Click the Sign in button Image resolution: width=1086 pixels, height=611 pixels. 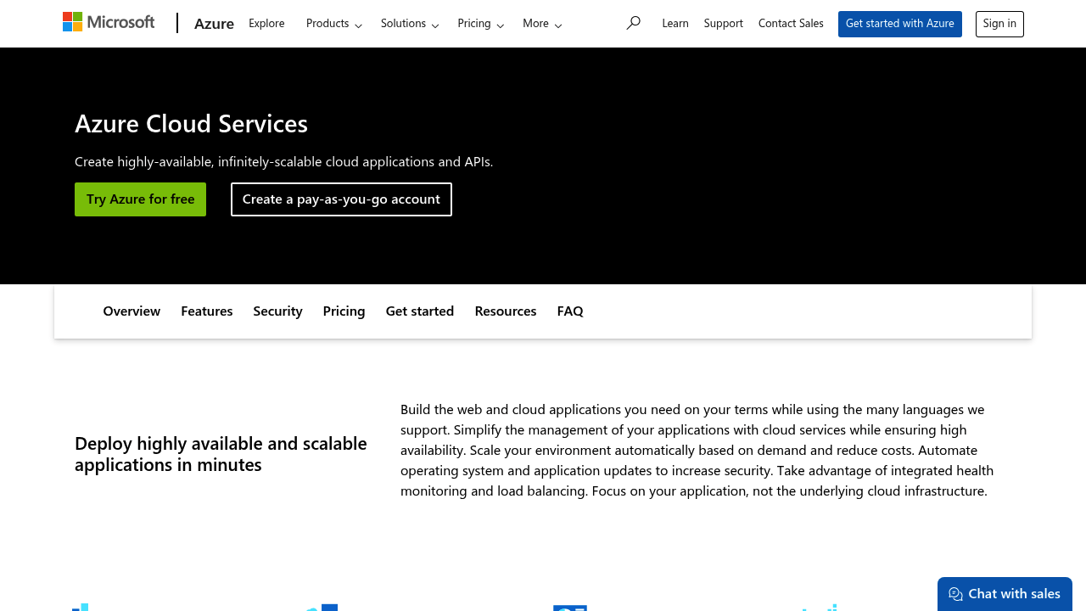click(999, 24)
